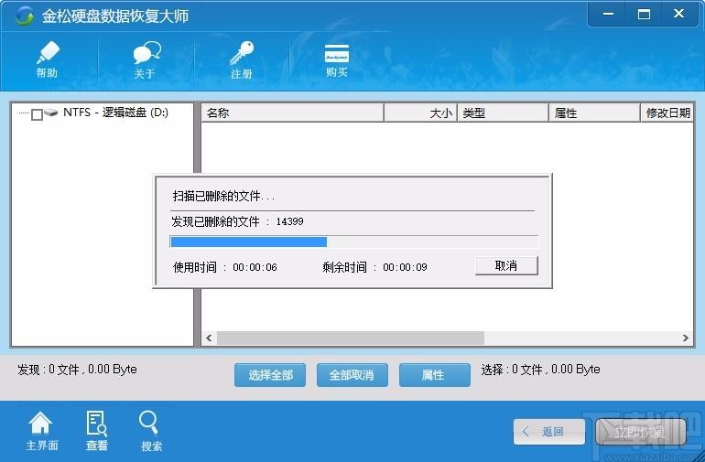
Task: Click the 属性 button below the list
Action: click(434, 375)
